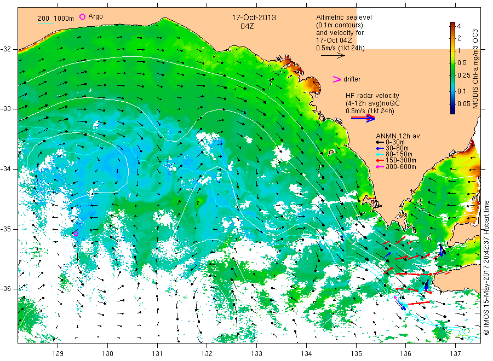Click the magenta 300-600m ANMN arrow symbol

[380, 167]
